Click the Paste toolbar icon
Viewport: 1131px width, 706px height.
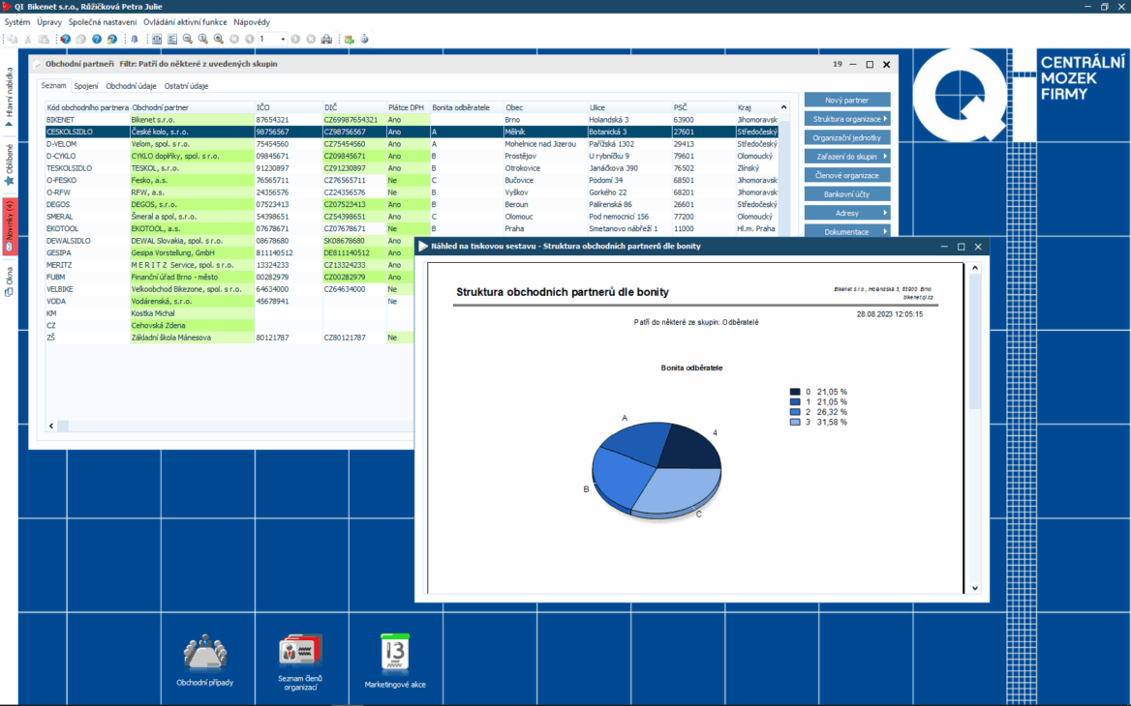click(44, 39)
